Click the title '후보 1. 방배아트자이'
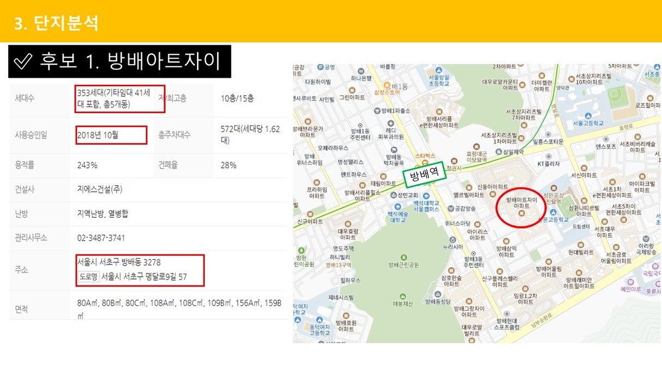Screen dimensions: 662x372 [130, 61]
